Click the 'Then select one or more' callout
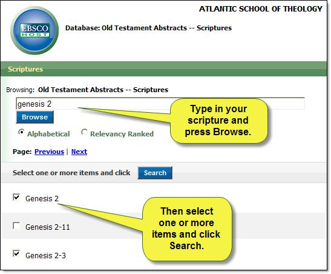 [x=187, y=229]
